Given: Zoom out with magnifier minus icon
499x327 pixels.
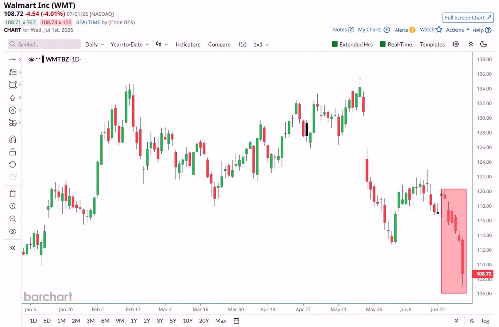Looking at the screenshot, I should pyautogui.click(x=12, y=219).
